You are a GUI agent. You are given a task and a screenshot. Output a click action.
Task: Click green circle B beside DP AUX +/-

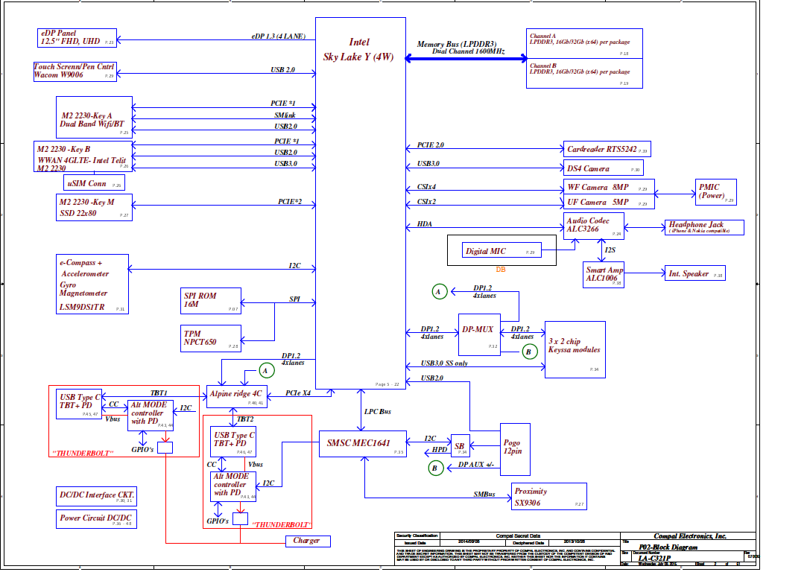[435, 468]
